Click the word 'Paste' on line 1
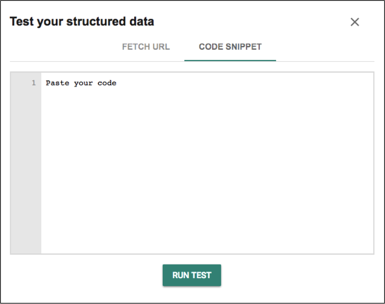This screenshot has height=304, width=385. tap(57, 83)
